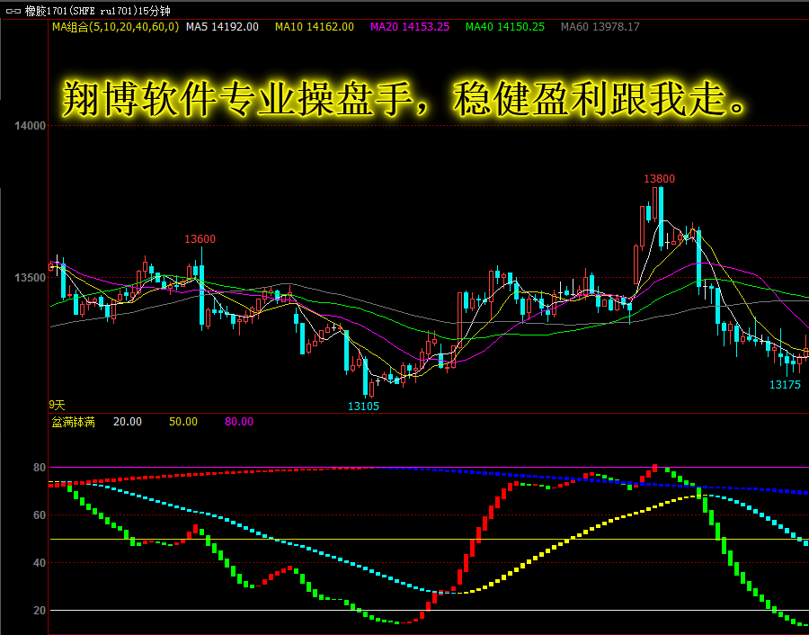Select the 50.00 indicator parameter
The image size is (809, 635).
183,422
